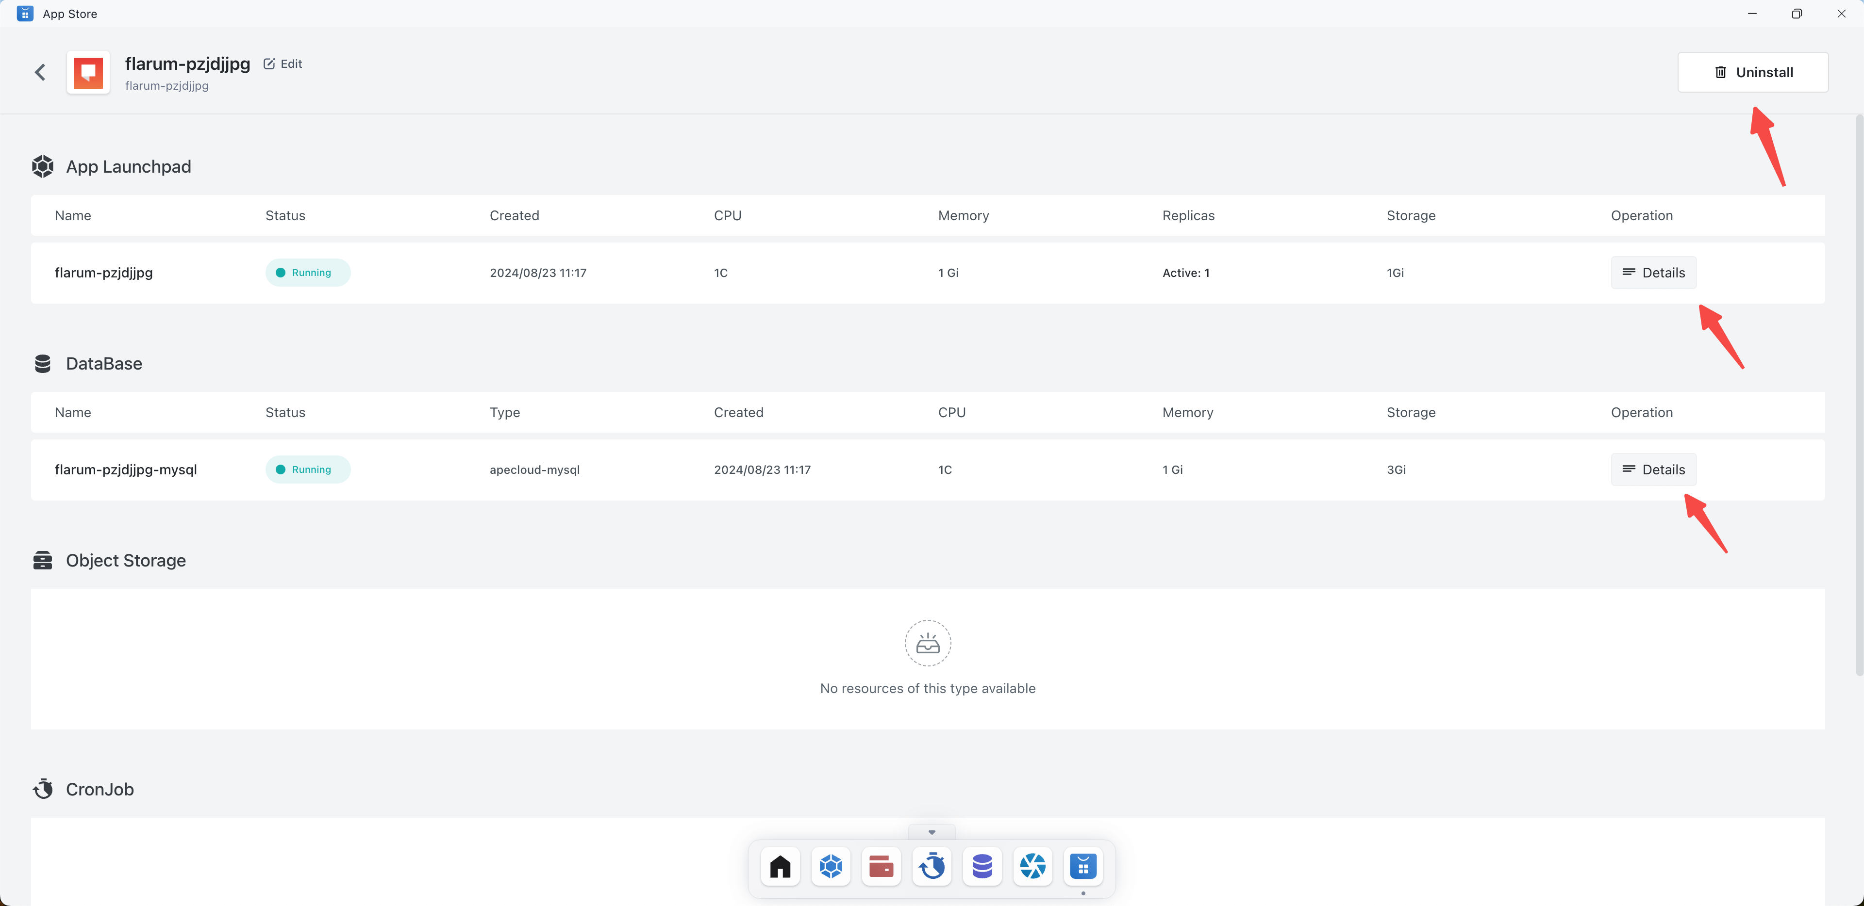1864x906 pixels.
Task: Select the flarum-pzjdjjpg-mysql database name
Action: tap(126, 469)
